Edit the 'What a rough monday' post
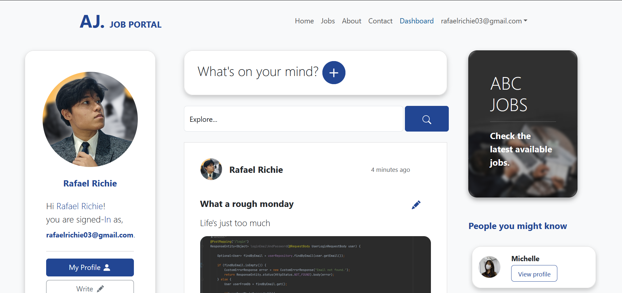 [x=416, y=205]
